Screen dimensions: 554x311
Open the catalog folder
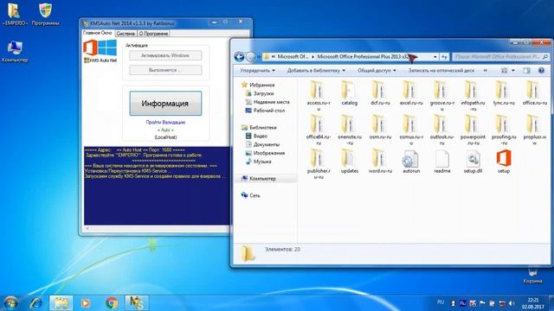tap(349, 93)
